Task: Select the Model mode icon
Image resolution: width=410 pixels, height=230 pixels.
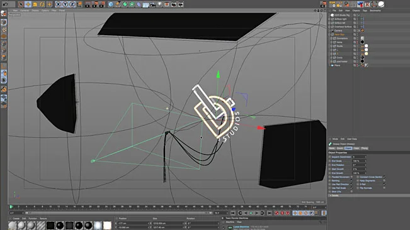Action: point(4,23)
